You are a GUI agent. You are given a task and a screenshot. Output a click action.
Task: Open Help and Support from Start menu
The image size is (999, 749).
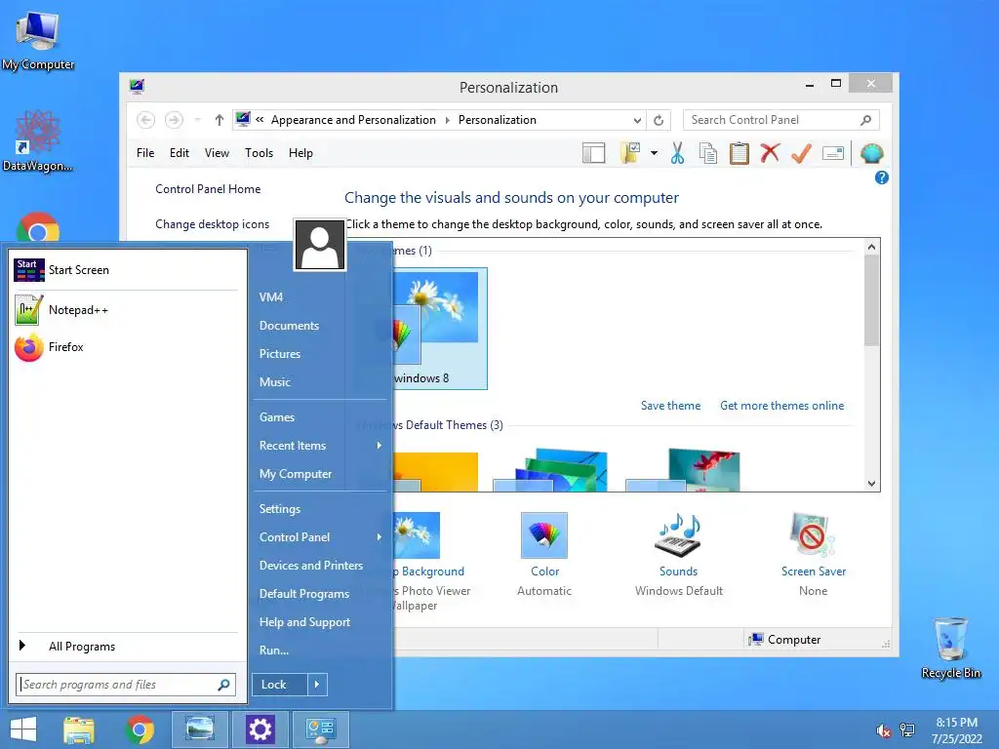304,622
